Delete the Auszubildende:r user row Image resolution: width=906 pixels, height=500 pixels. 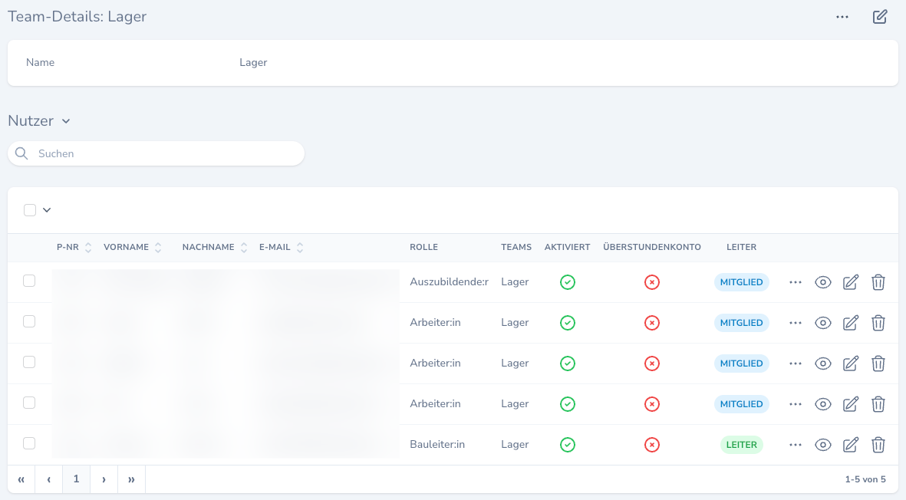pos(878,282)
